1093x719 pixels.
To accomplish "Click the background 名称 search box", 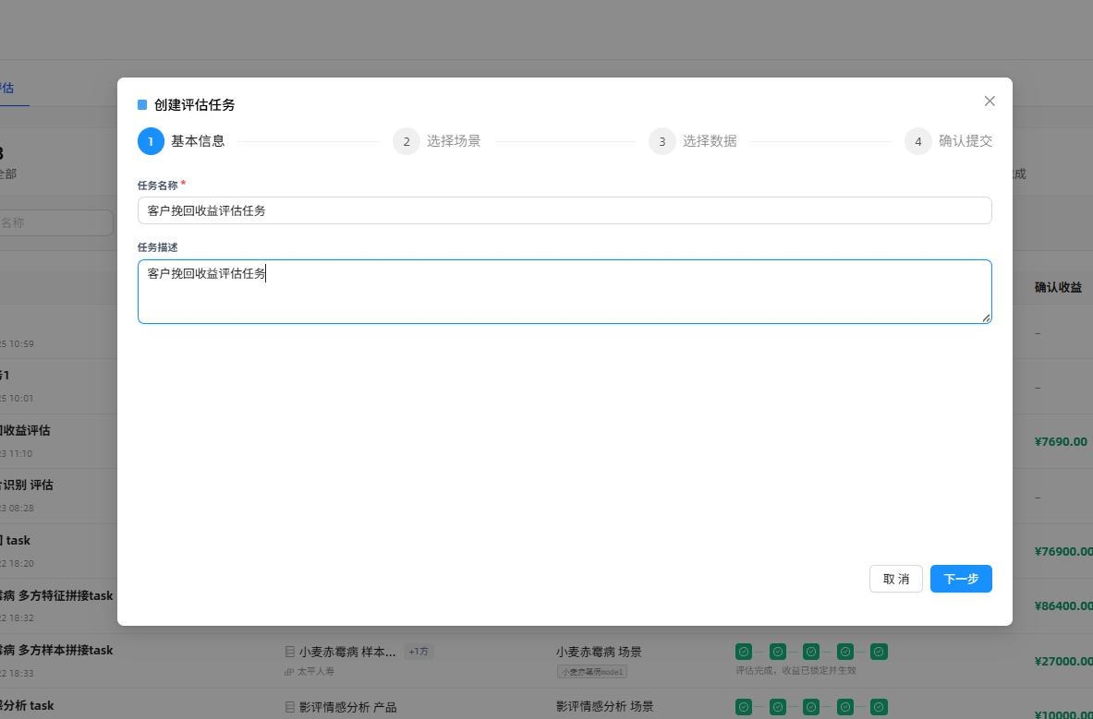I will (x=55, y=222).
